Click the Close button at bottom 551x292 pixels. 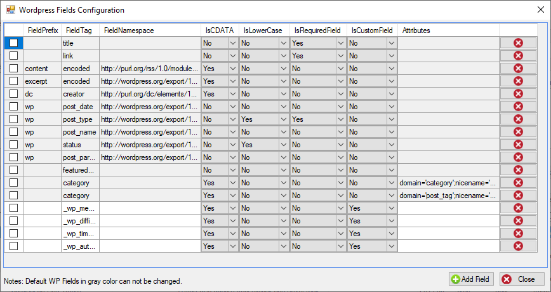coord(517,279)
